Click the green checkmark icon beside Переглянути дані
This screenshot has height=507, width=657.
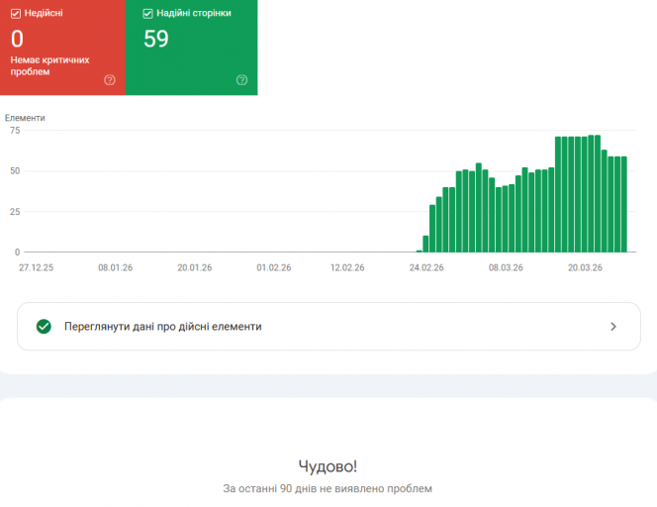[x=44, y=326]
